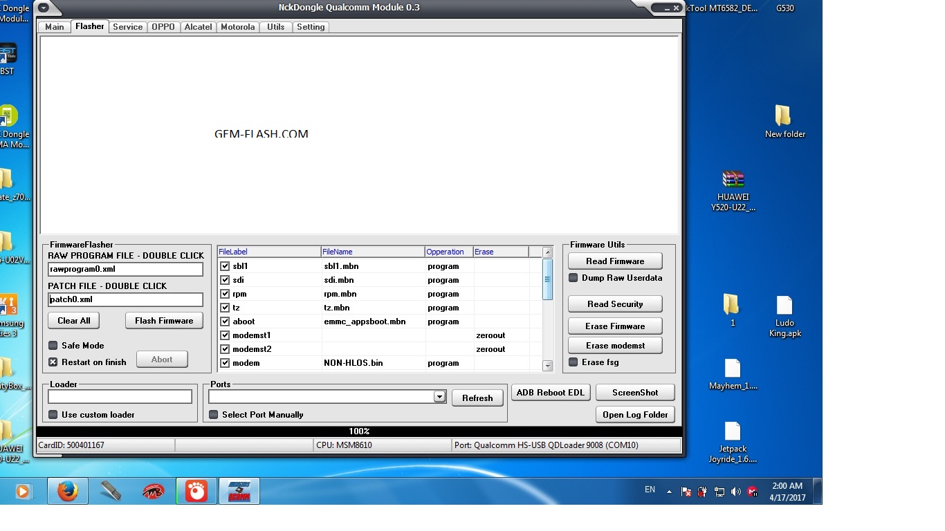Open Ludo King.apk desktop file

[x=785, y=317]
